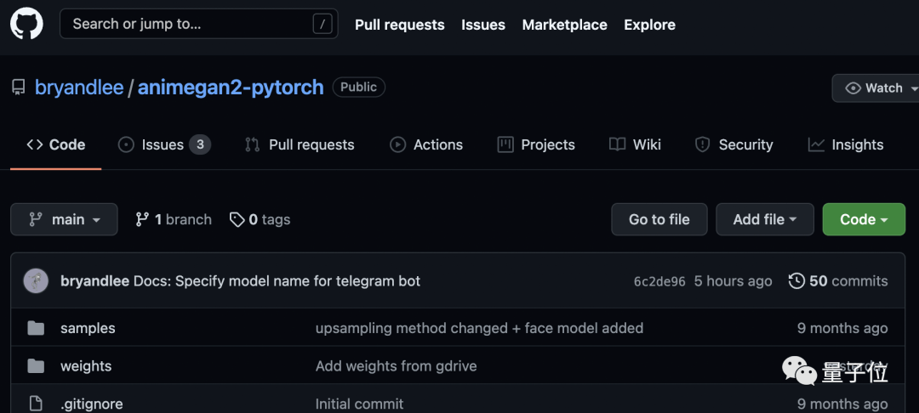Screen dimensions: 919x413
Task: Click the repository book icon
Action: (x=18, y=88)
